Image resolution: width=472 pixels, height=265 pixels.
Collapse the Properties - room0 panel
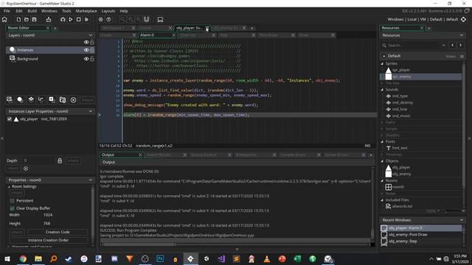pyautogui.click(x=91, y=180)
